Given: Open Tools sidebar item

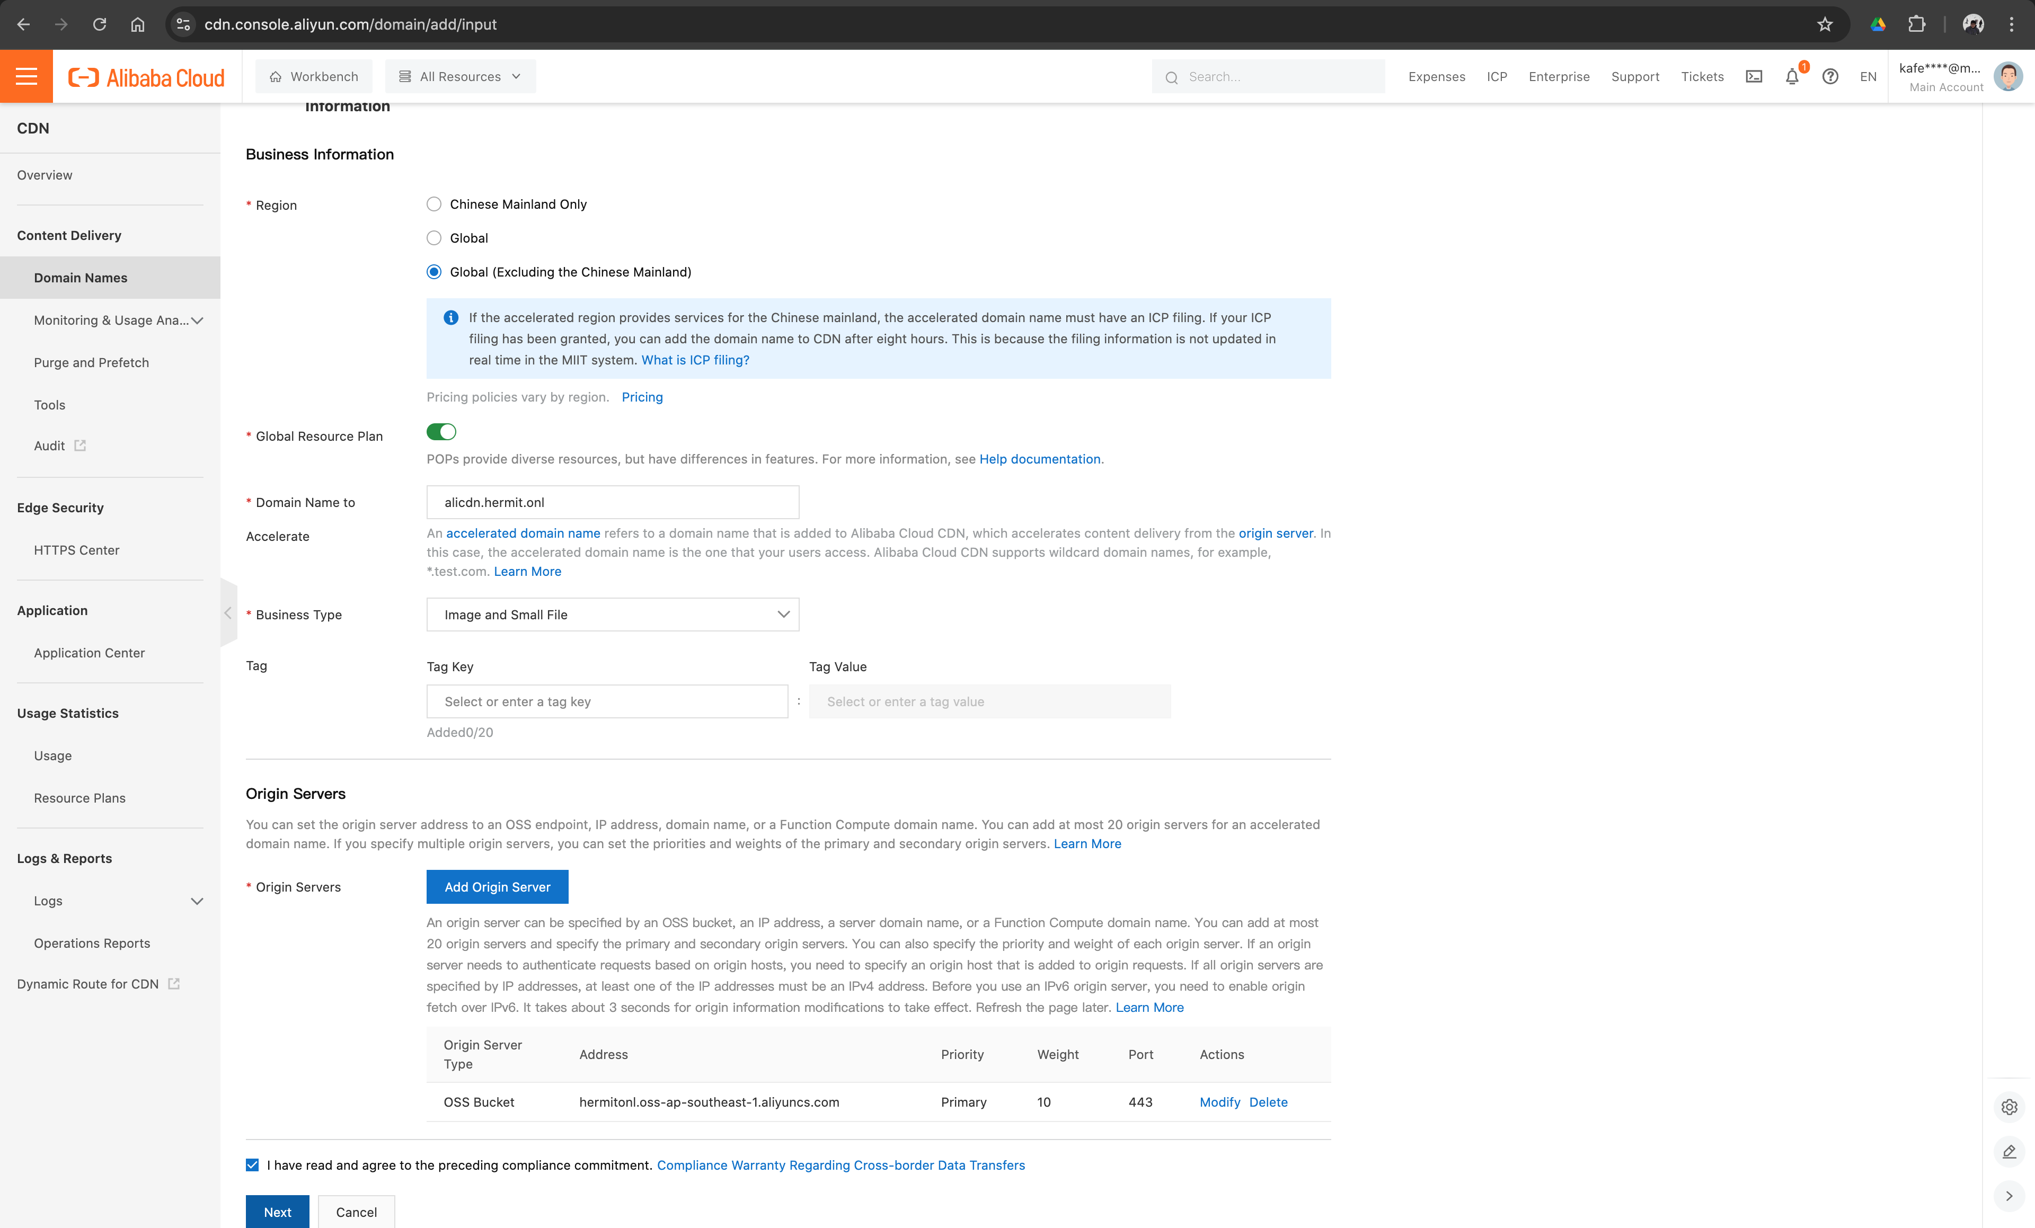Looking at the screenshot, I should [x=50, y=405].
